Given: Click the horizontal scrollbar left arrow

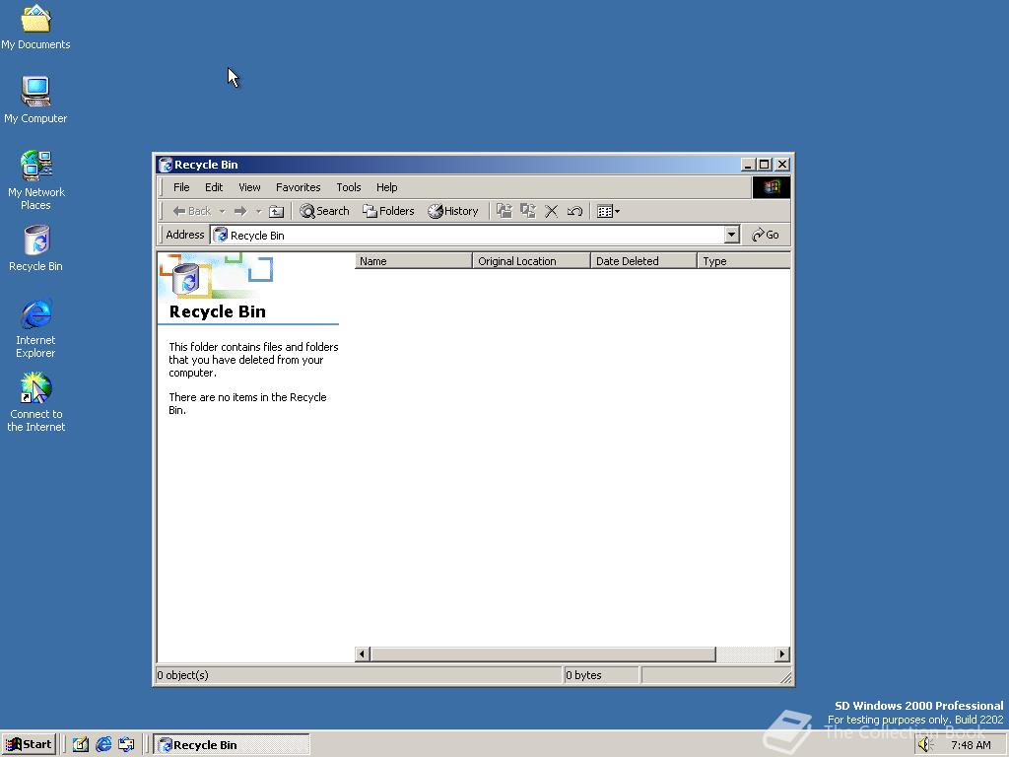Looking at the screenshot, I should [363, 654].
